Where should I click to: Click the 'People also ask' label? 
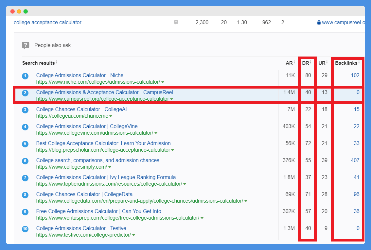pos(53,45)
